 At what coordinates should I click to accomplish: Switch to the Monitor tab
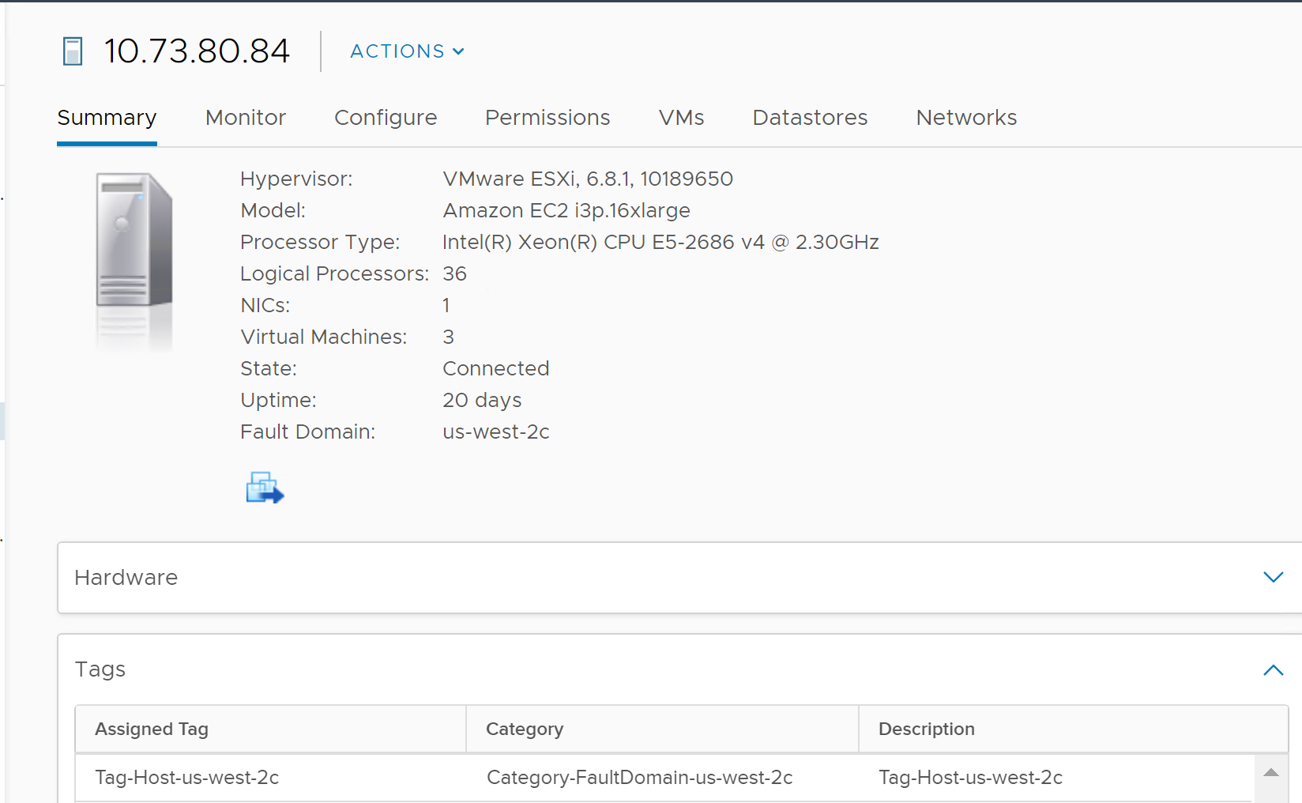pyautogui.click(x=245, y=118)
